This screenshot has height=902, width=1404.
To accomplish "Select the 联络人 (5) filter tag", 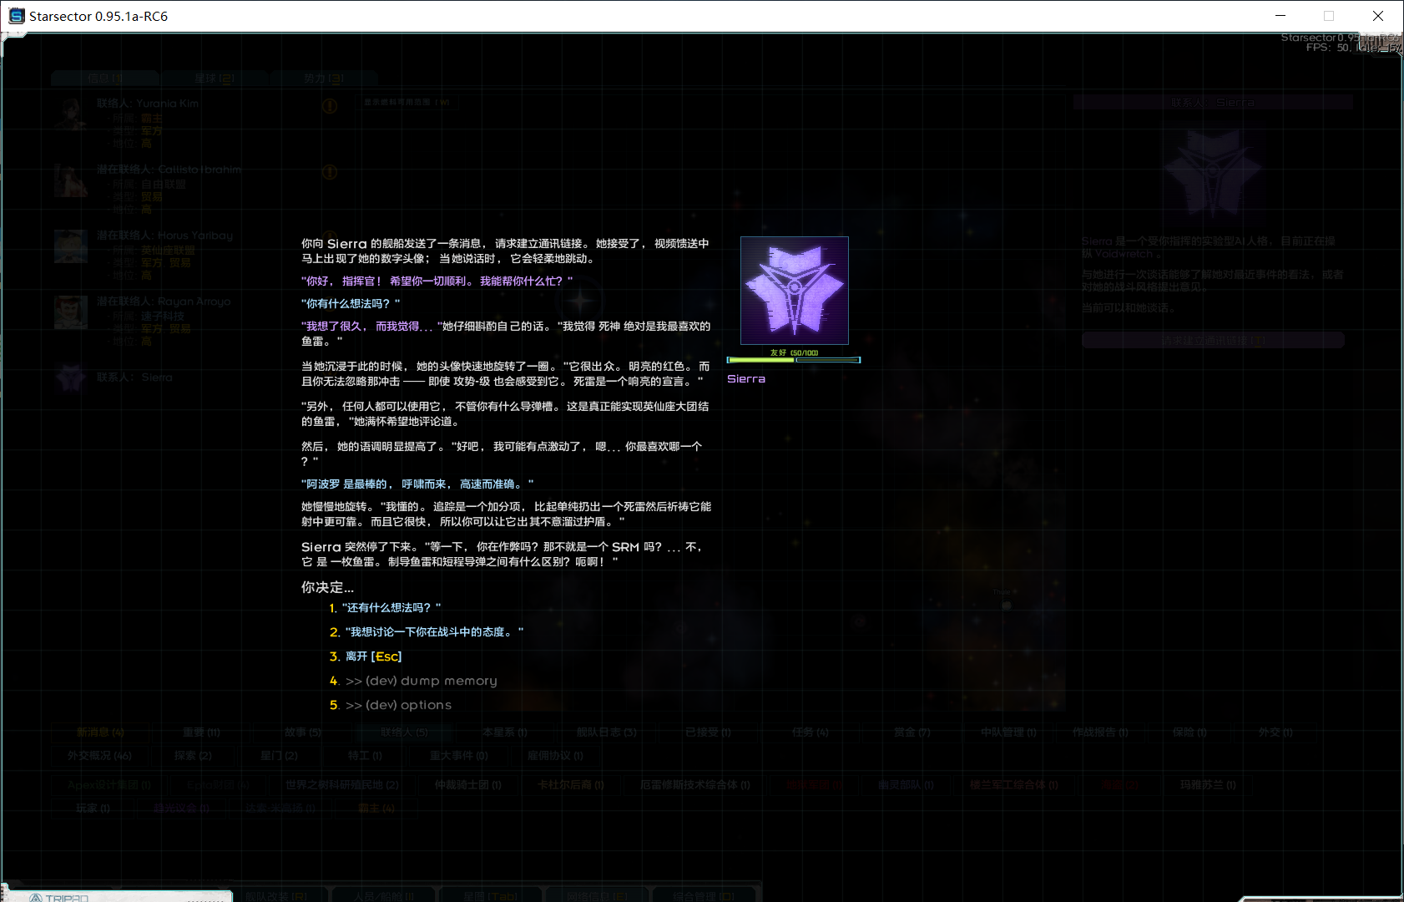I will (404, 732).
